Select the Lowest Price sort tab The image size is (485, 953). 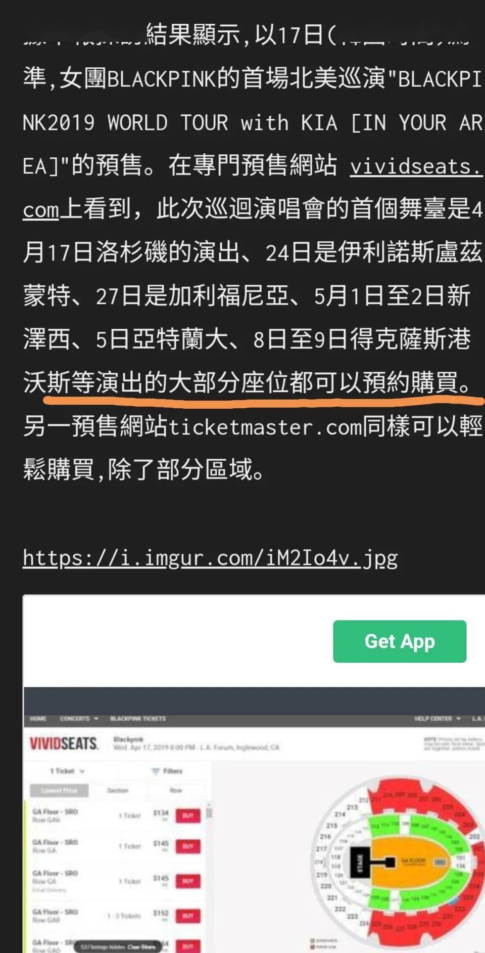point(59,790)
